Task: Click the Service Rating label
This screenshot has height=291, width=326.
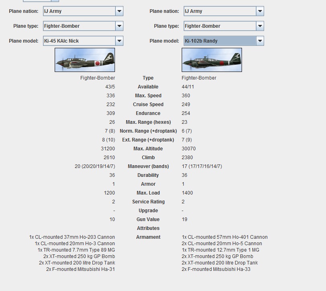Action: [x=148, y=202]
